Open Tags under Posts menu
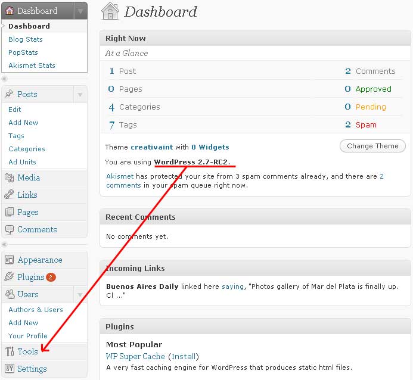The image size is (413, 380). pyautogui.click(x=16, y=136)
